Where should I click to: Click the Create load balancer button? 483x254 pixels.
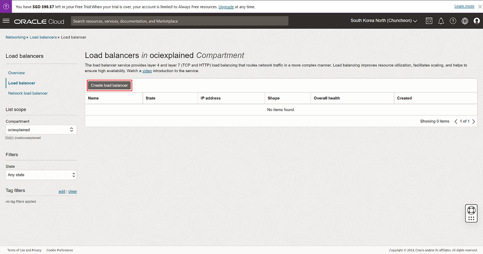point(109,85)
